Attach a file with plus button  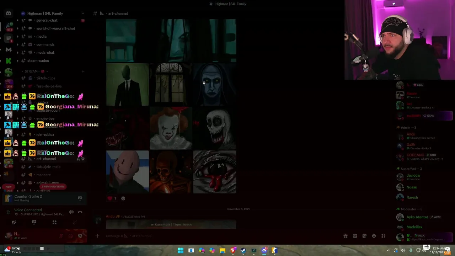point(97,236)
